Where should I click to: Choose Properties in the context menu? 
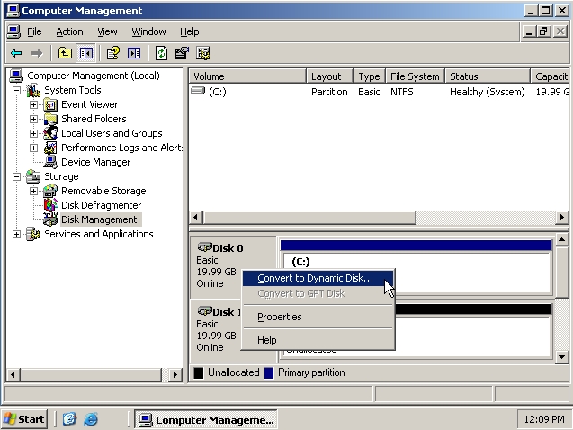pyautogui.click(x=318, y=317)
